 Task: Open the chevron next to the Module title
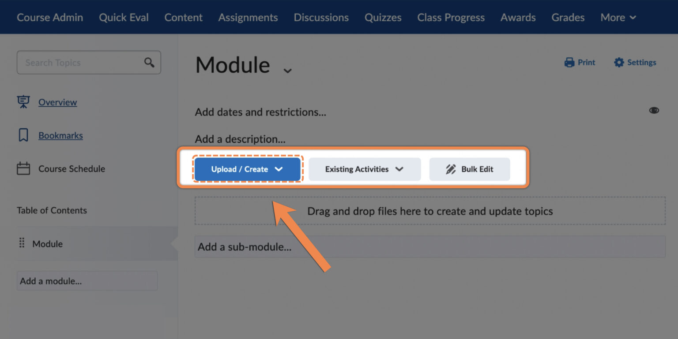pos(288,71)
